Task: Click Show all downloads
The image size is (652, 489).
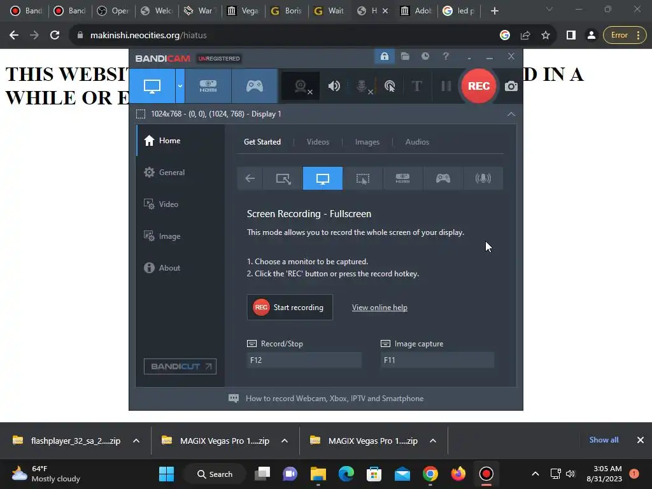Action: 604,440
